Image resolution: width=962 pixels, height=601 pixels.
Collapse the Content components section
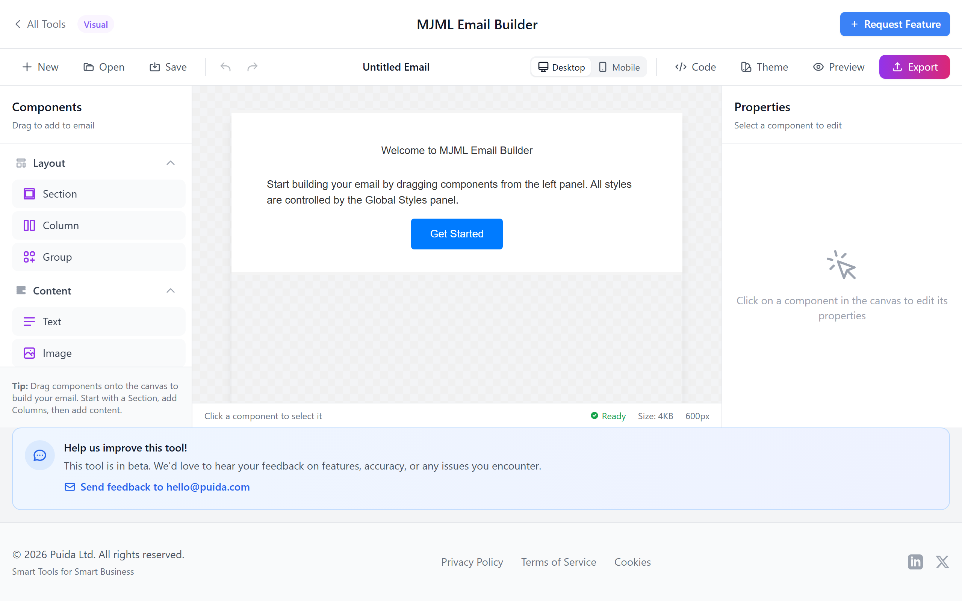tap(171, 291)
